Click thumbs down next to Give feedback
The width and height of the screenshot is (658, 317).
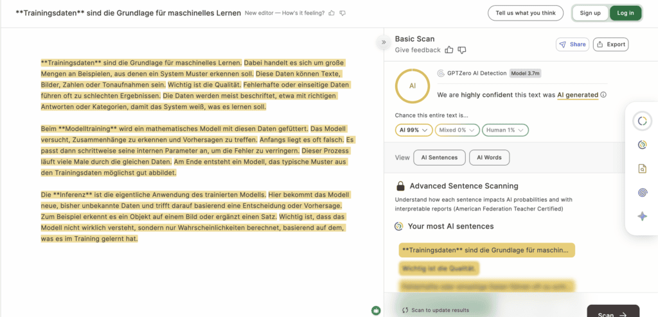462,50
